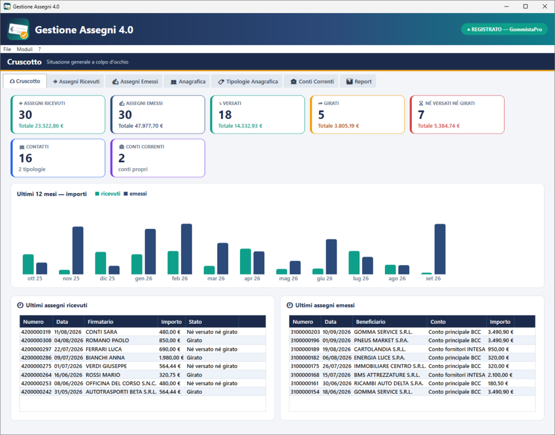The image size is (555, 435).
Task: Click the icon on the Assegni emessi card
Action: click(121, 104)
